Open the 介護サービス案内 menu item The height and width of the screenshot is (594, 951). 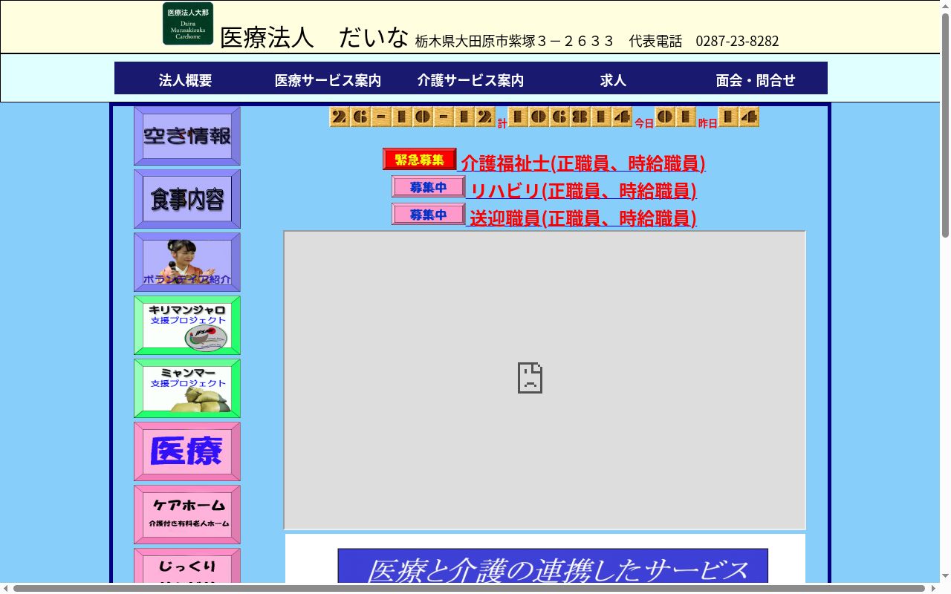[470, 80]
